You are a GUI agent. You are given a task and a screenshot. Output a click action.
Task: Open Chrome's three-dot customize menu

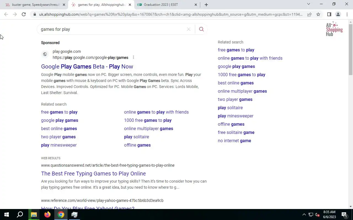point(347,14)
